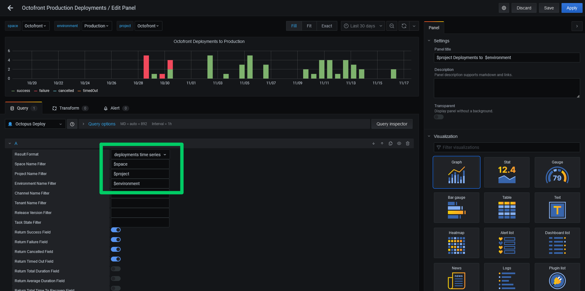Enable the Return Total Duration Field toggle
The image size is (585, 291).
click(x=116, y=269)
